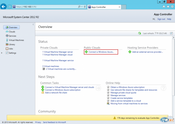Open Use network file shares for templates help
Screen dimensions: 175x124
[134, 90]
